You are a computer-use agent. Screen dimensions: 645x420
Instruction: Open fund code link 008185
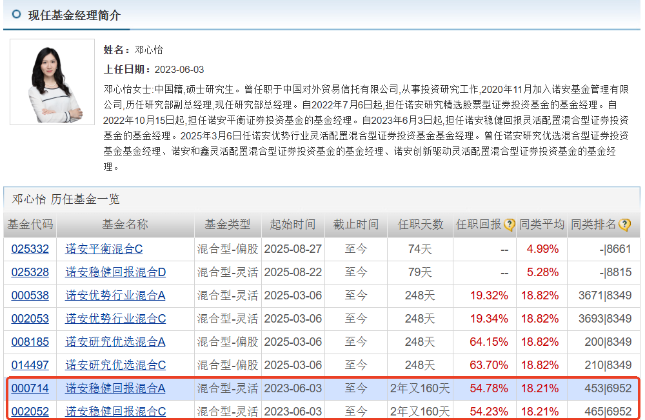click(x=30, y=342)
